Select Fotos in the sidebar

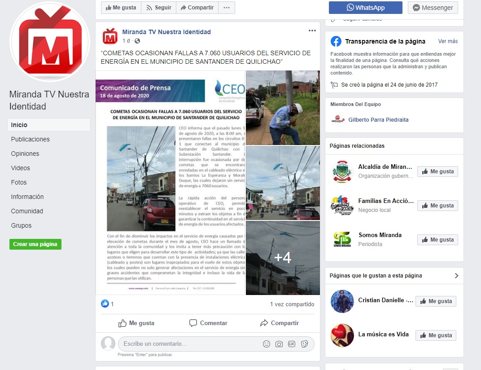point(19,182)
